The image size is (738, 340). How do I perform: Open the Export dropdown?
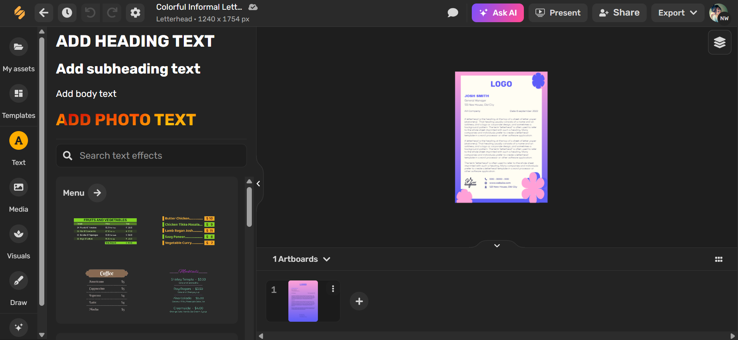tap(677, 13)
